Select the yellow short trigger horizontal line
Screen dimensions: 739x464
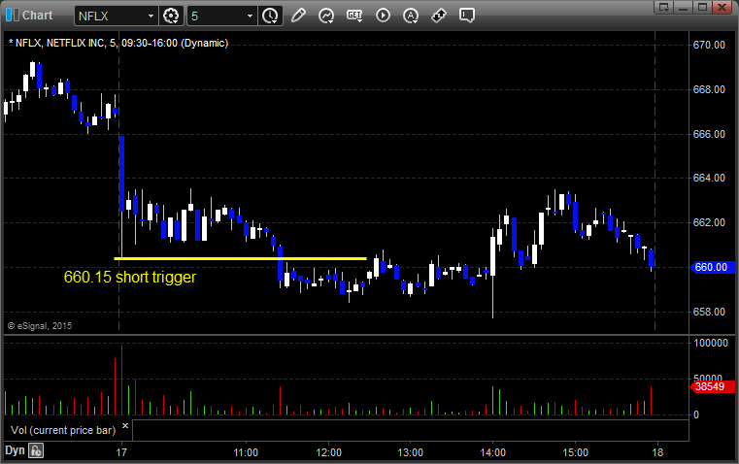(241, 258)
